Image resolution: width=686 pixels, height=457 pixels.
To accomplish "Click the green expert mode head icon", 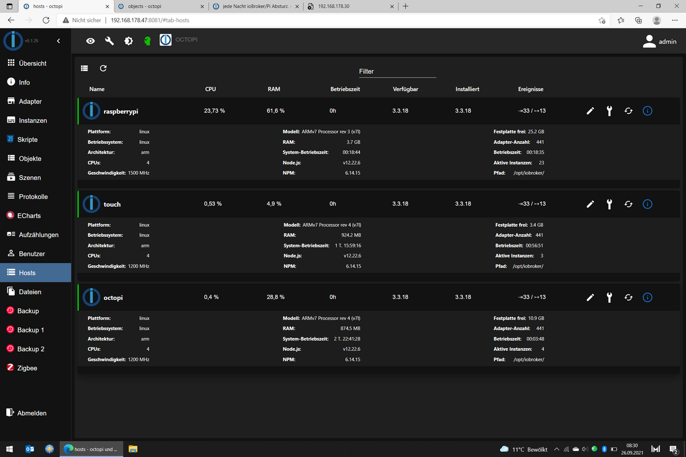I will 147,41.
